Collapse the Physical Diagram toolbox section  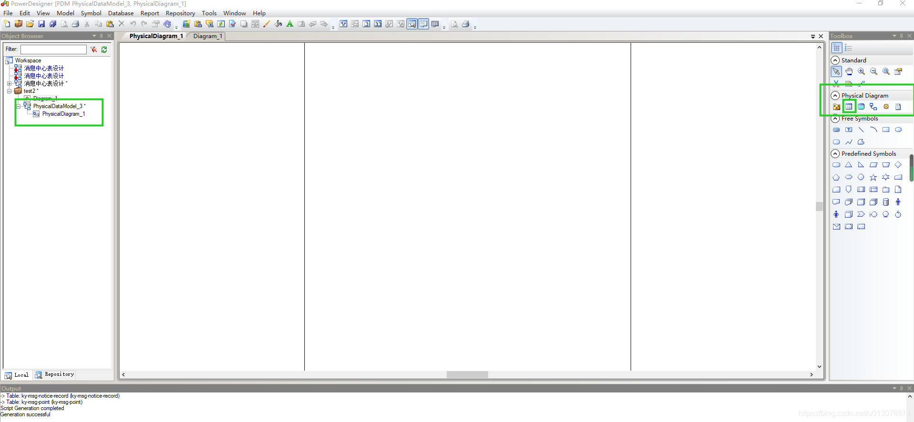835,96
